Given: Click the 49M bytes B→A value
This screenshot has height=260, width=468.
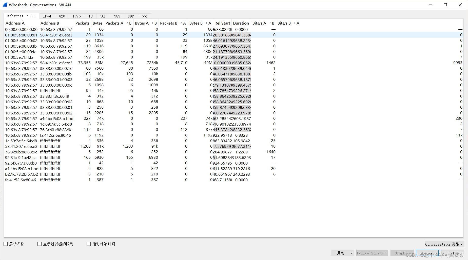Looking at the screenshot, I should pos(208,63).
